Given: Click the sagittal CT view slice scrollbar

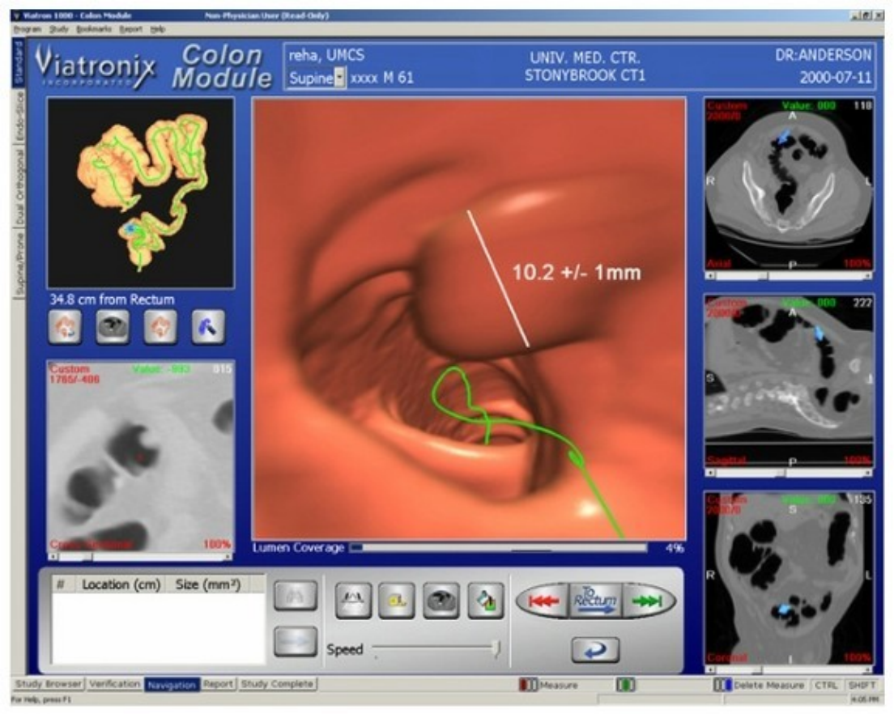Looking at the screenshot, I should 790,473.
